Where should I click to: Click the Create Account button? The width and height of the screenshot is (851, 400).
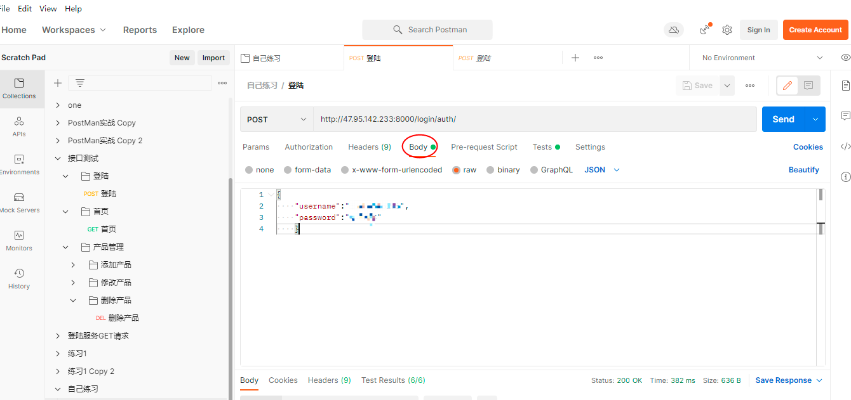tap(815, 30)
